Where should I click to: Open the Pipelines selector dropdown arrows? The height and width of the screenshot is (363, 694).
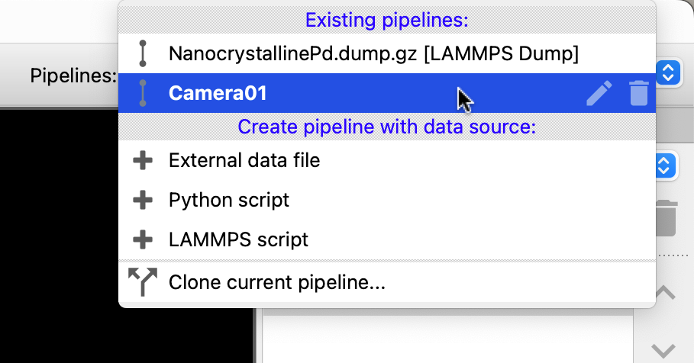click(x=668, y=73)
